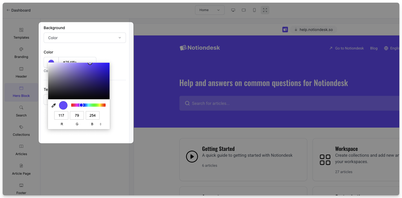Toggle the RGB color format switcher

pyautogui.click(x=101, y=124)
